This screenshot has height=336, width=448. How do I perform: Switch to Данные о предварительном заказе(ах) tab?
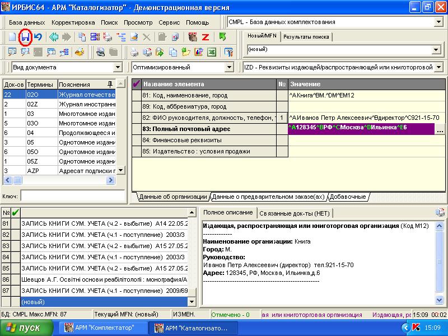(x=268, y=197)
